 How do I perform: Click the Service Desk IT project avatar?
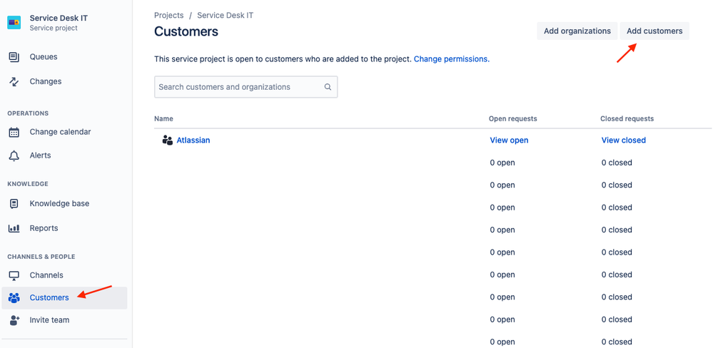(x=14, y=22)
